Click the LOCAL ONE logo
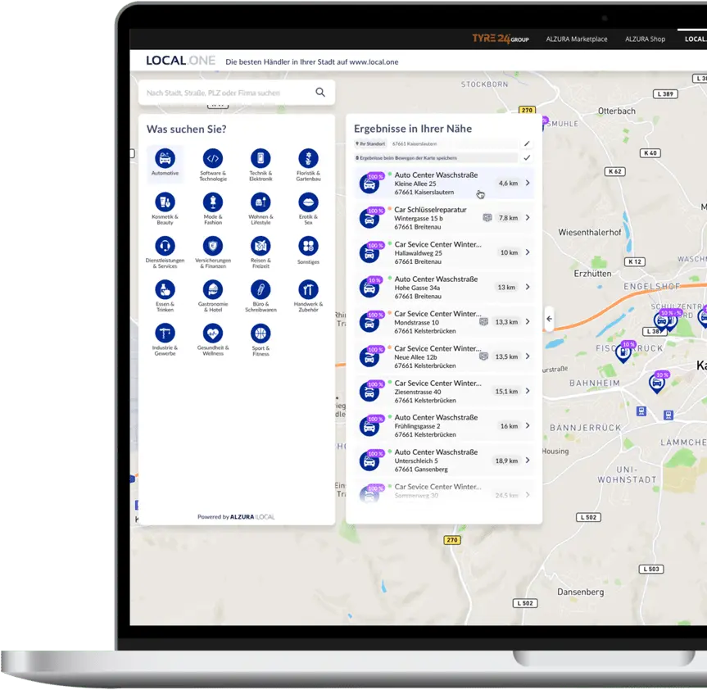Image resolution: width=707 pixels, height=690 pixels. click(x=180, y=61)
